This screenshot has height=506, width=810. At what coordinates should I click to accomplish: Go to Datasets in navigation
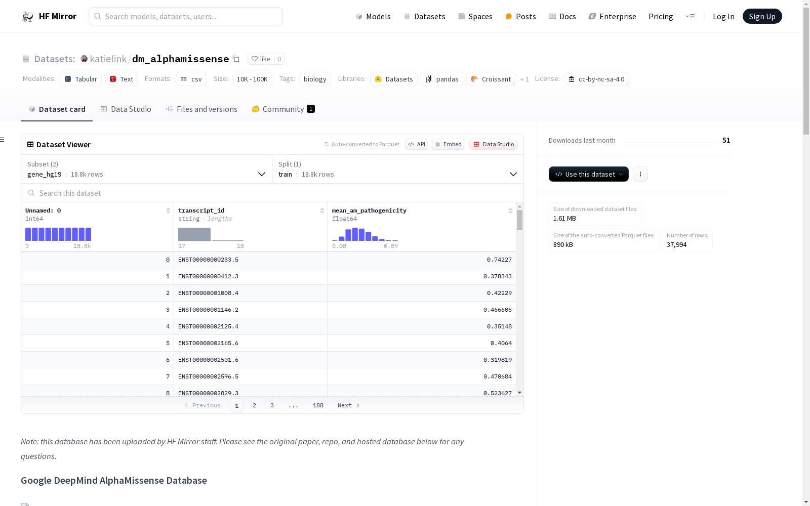(x=424, y=16)
